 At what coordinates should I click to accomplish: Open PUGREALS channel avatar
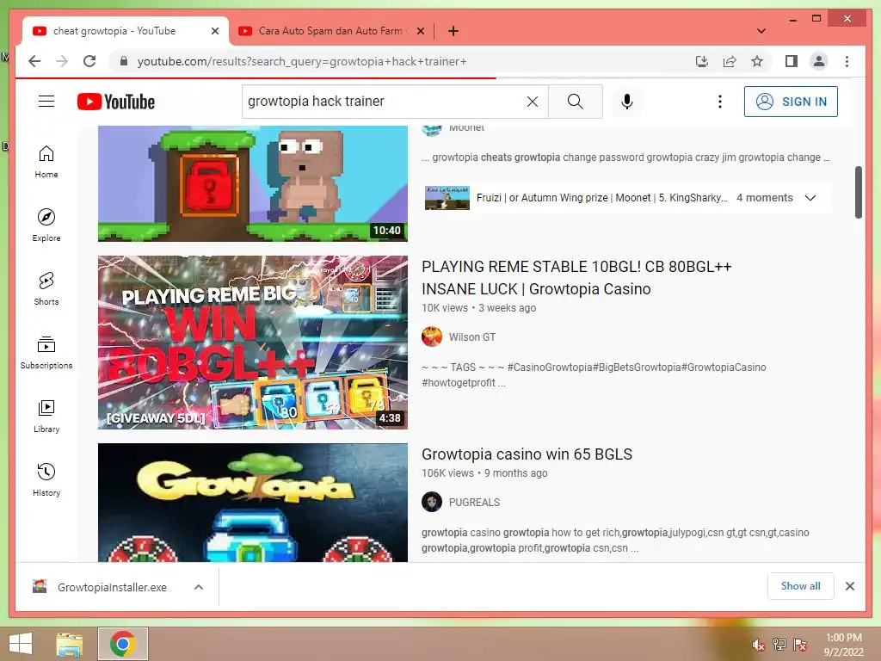(432, 502)
